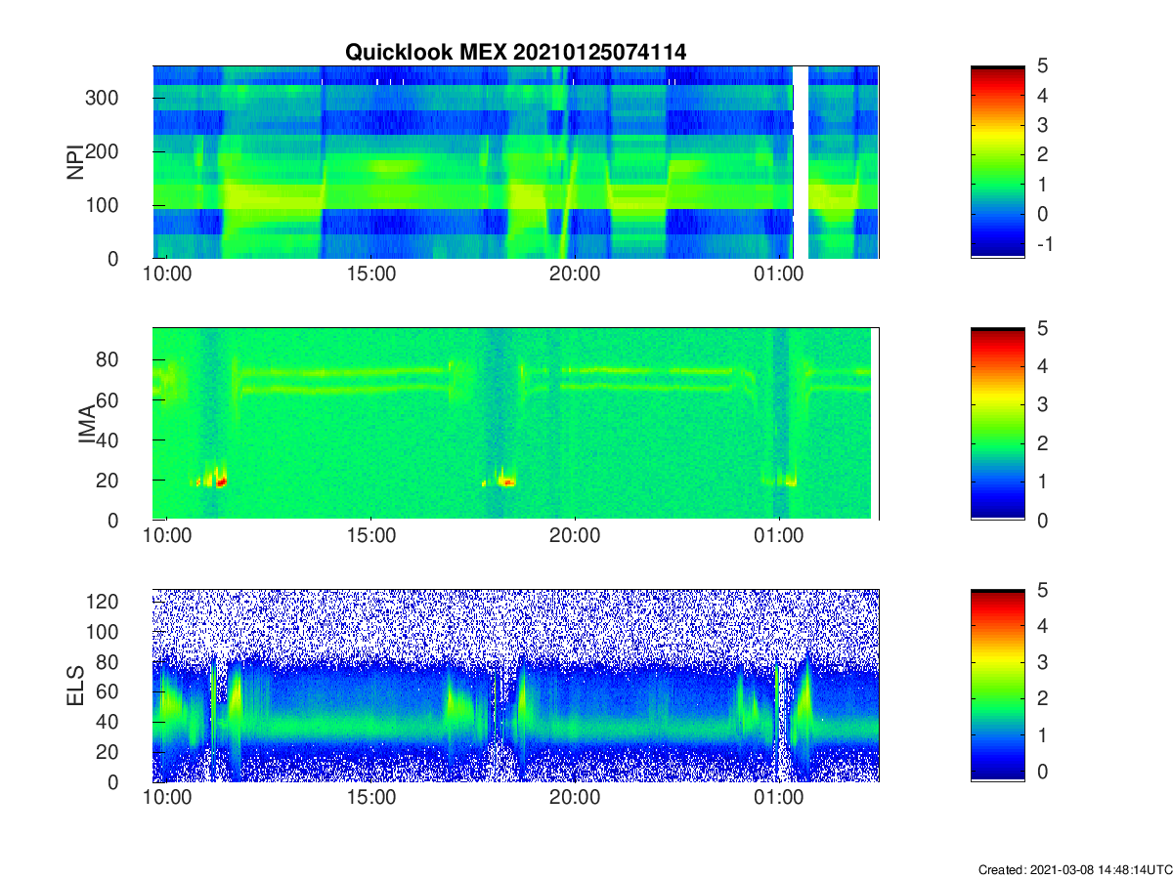Click the NPI spectrogram colorbar
1173x879 pixels.
tap(997, 161)
